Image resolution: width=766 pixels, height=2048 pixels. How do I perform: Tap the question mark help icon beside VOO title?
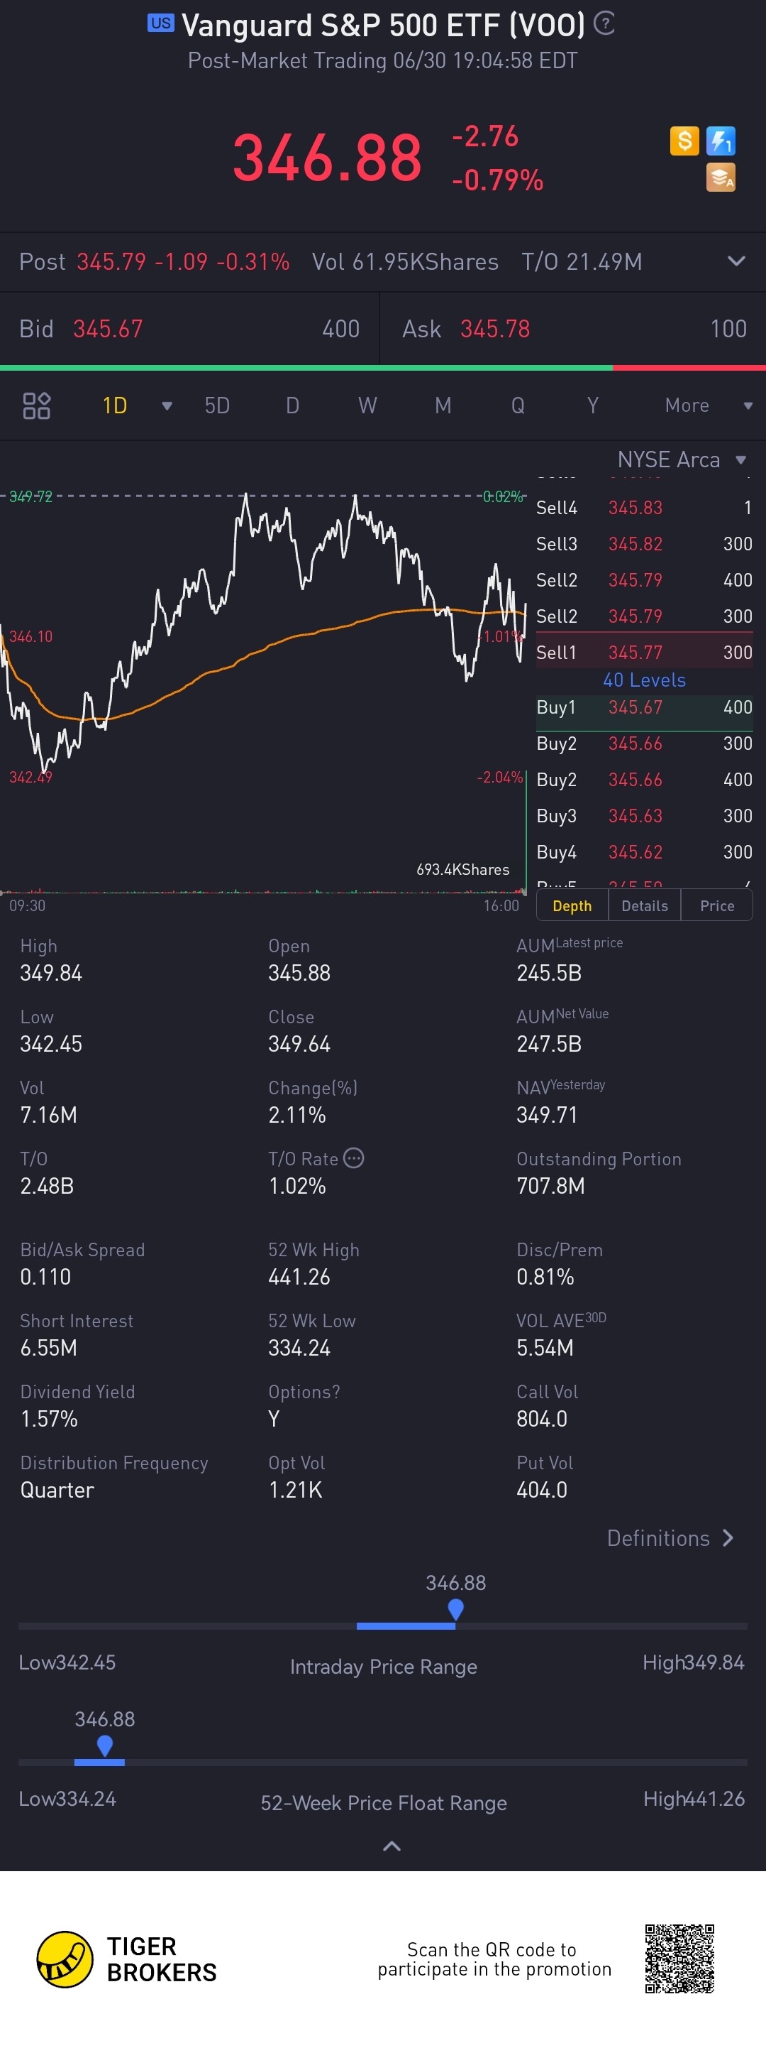(x=604, y=24)
